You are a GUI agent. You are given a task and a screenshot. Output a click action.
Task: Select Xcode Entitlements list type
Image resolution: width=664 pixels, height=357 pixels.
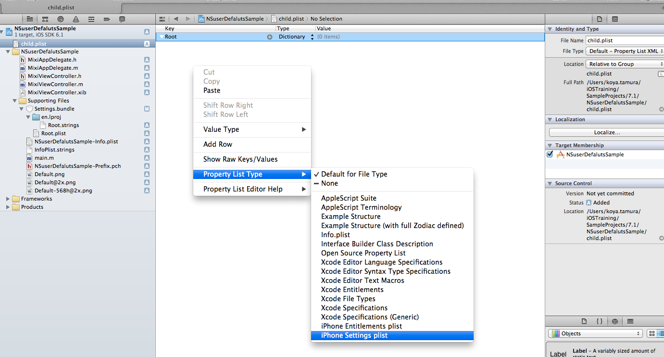392,290
